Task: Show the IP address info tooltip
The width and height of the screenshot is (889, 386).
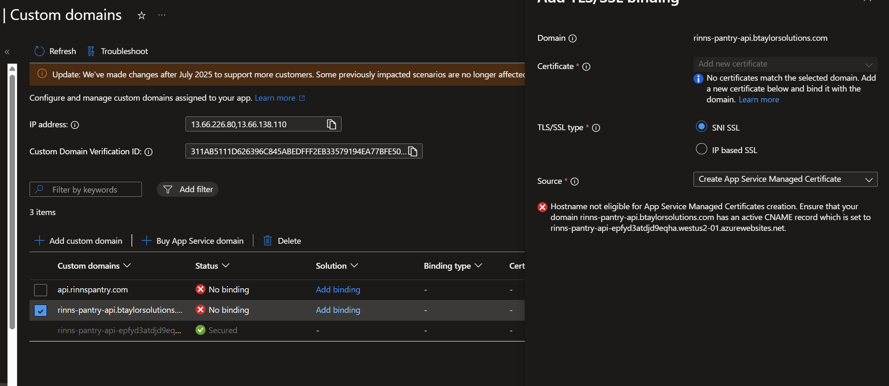Action: [75, 125]
